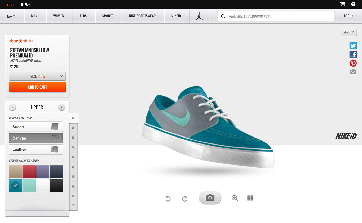This screenshot has height=223, width=362.
Task: Expand the Jordan menu arrow
Action: click(206, 16)
